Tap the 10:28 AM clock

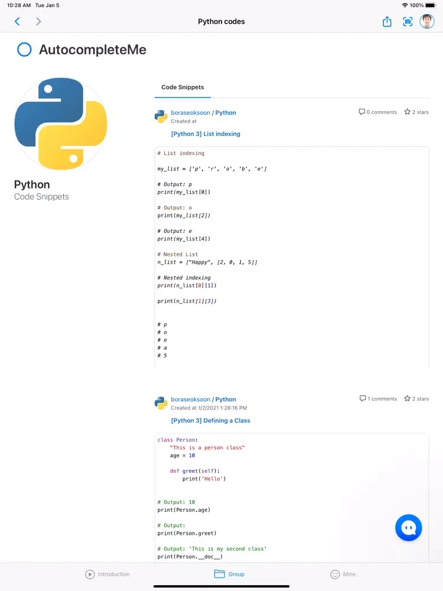(x=19, y=5)
